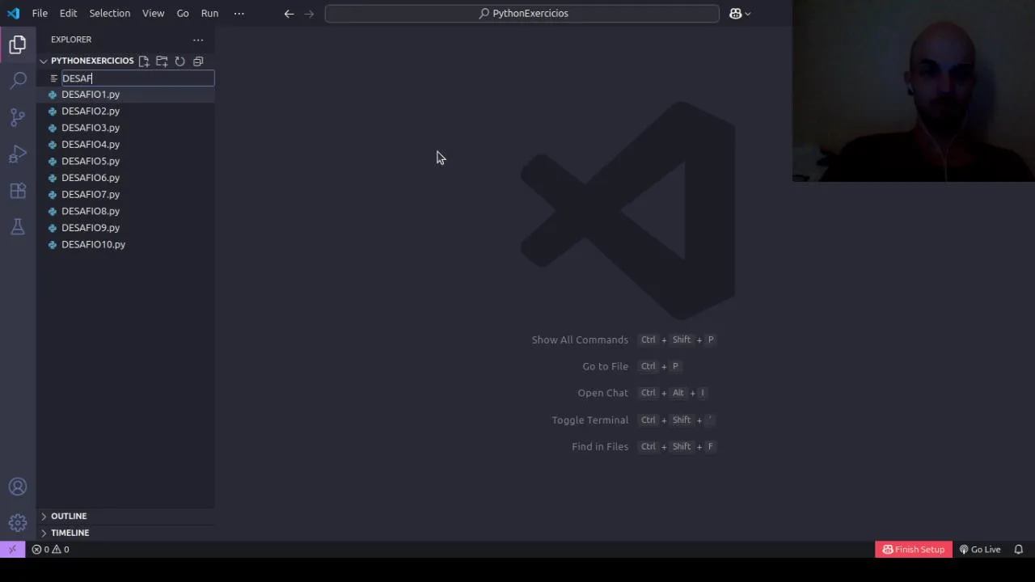Go back with the left arrow
Viewport: 1035px width, 582px height.
pyautogui.click(x=289, y=13)
